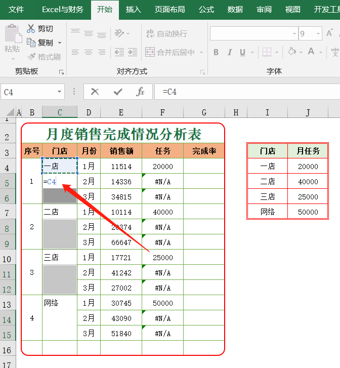Increase font size with the large A icon
This screenshot has width=340, height=368.
pos(330,33)
